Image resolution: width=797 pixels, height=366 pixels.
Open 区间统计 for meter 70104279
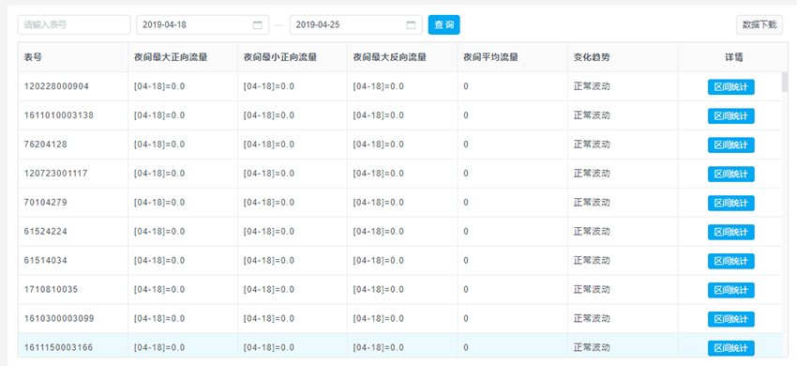731,203
